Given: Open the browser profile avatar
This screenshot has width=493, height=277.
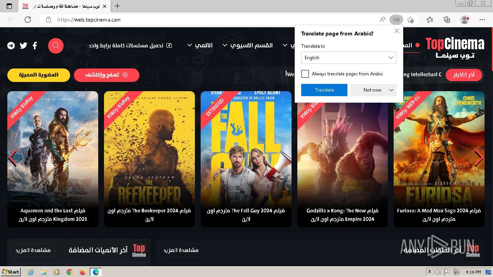Looking at the screenshot, I should [465, 20].
